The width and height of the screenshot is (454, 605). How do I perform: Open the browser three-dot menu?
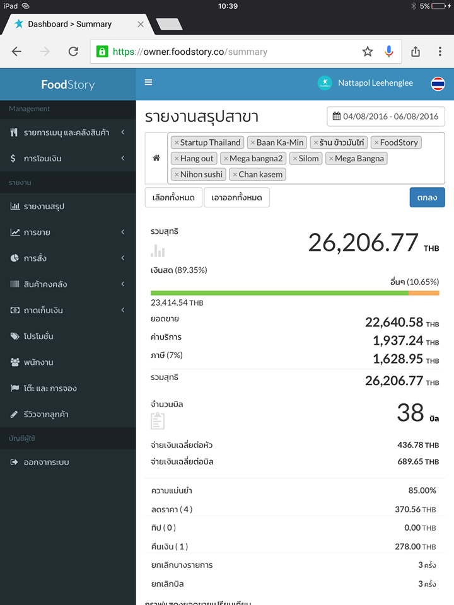pyautogui.click(x=439, y=51)
